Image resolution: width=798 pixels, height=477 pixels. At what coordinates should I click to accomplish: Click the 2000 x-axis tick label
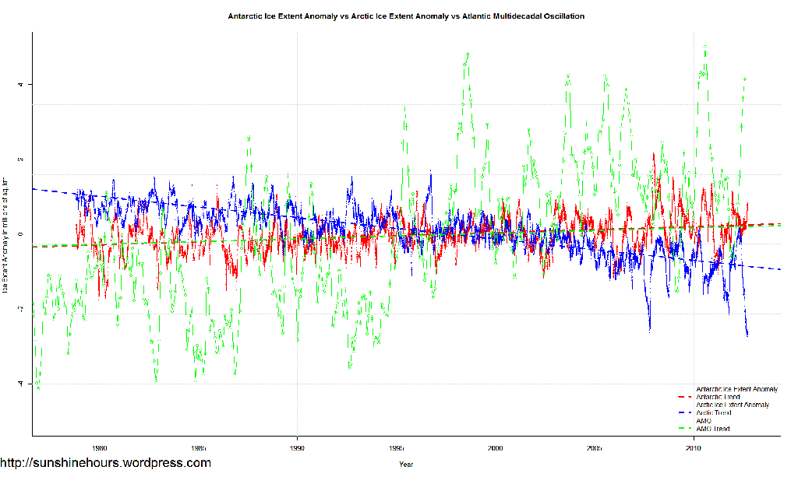(496, 447)
